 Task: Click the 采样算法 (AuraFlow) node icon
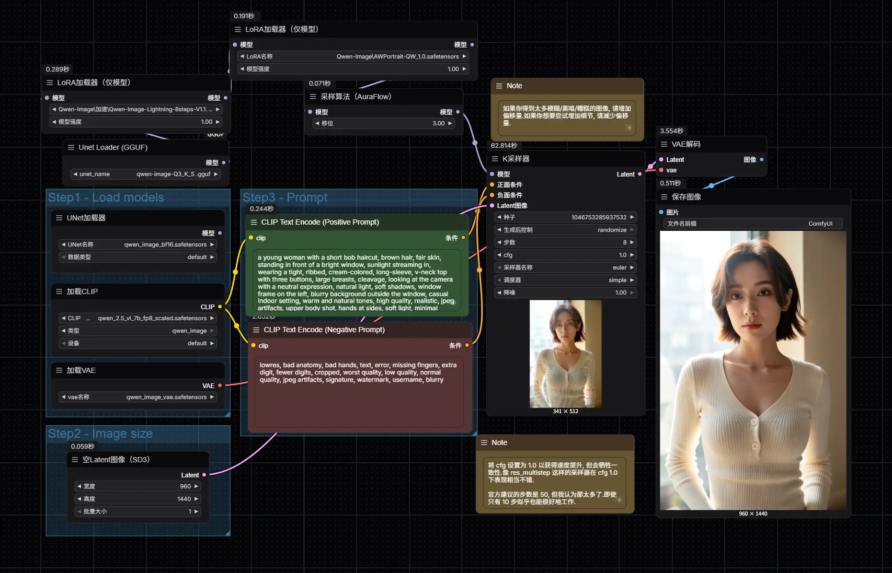313,97
